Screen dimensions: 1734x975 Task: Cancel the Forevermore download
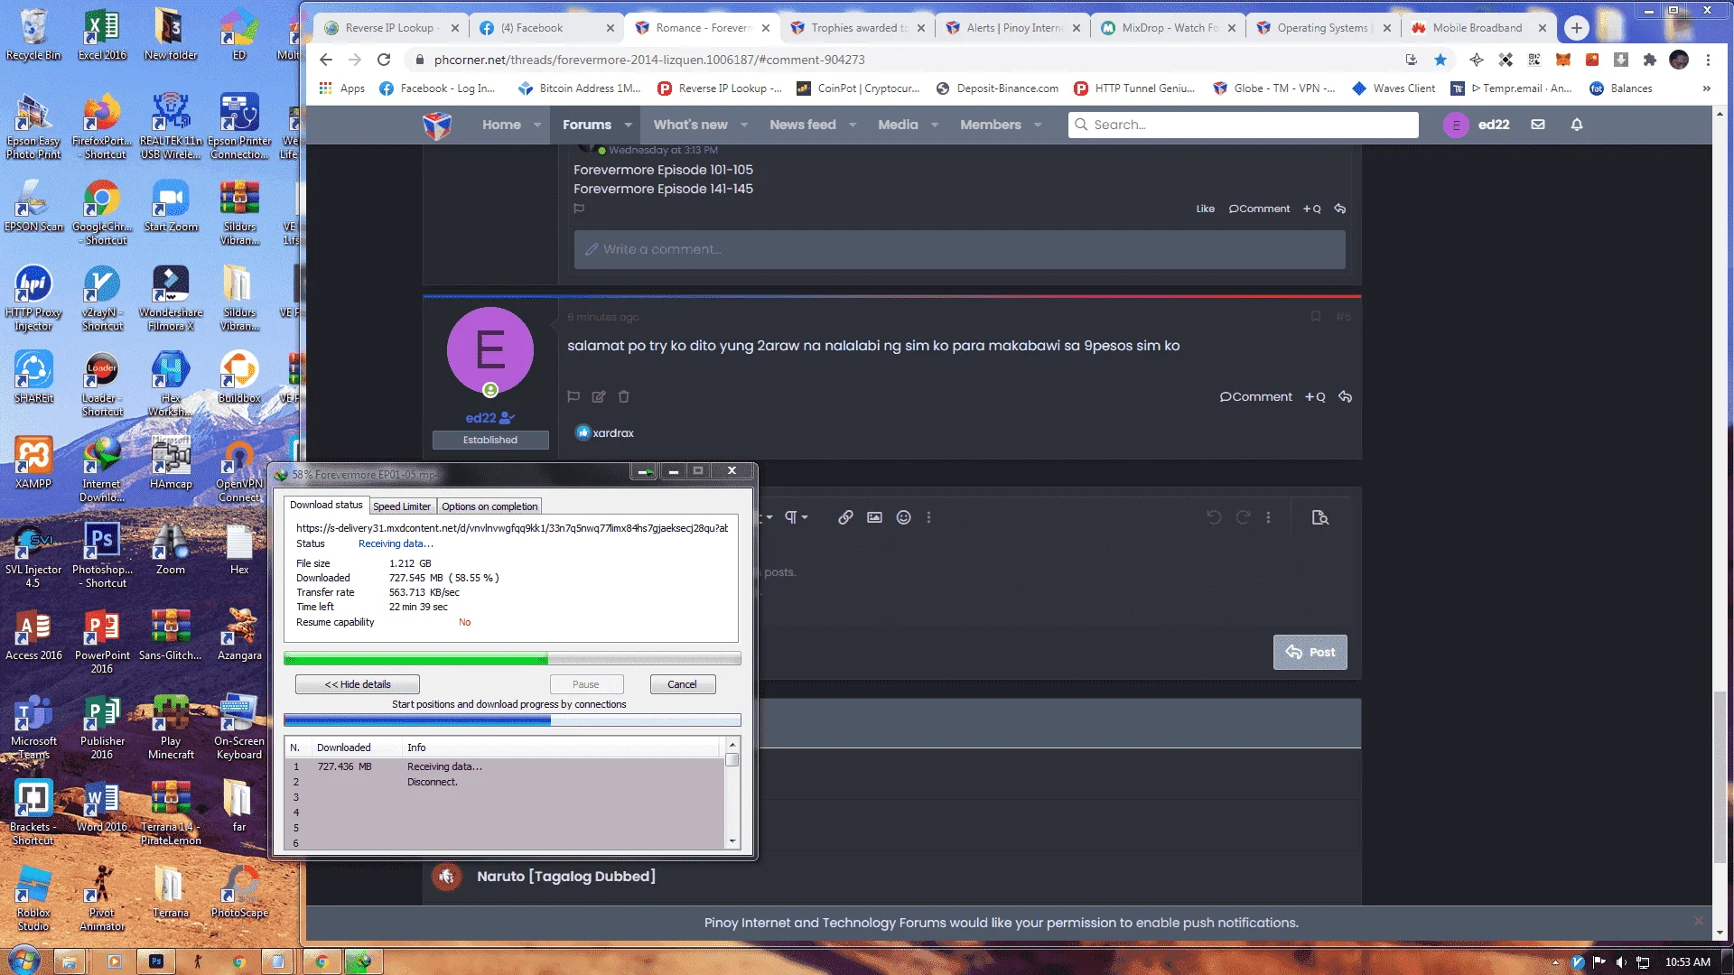coord(682,684)
